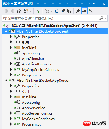Select AppClient.ico file

(x=33, y=59)
